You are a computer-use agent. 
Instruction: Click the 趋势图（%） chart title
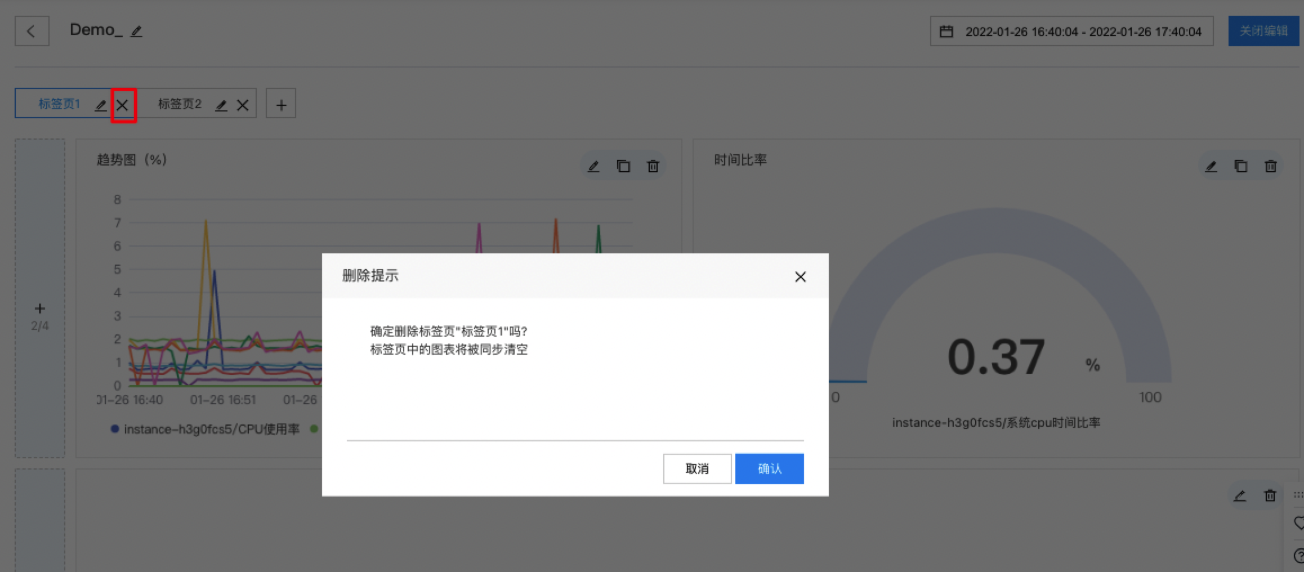[x=132, y=160]
